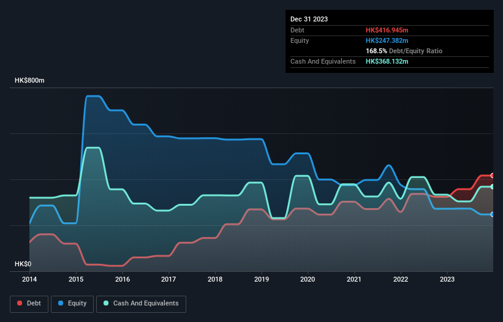Image resolution: width=503 pixels, height=322 pixels.
Task: Select the 2016 x-axis label
Action: (123, 279)
